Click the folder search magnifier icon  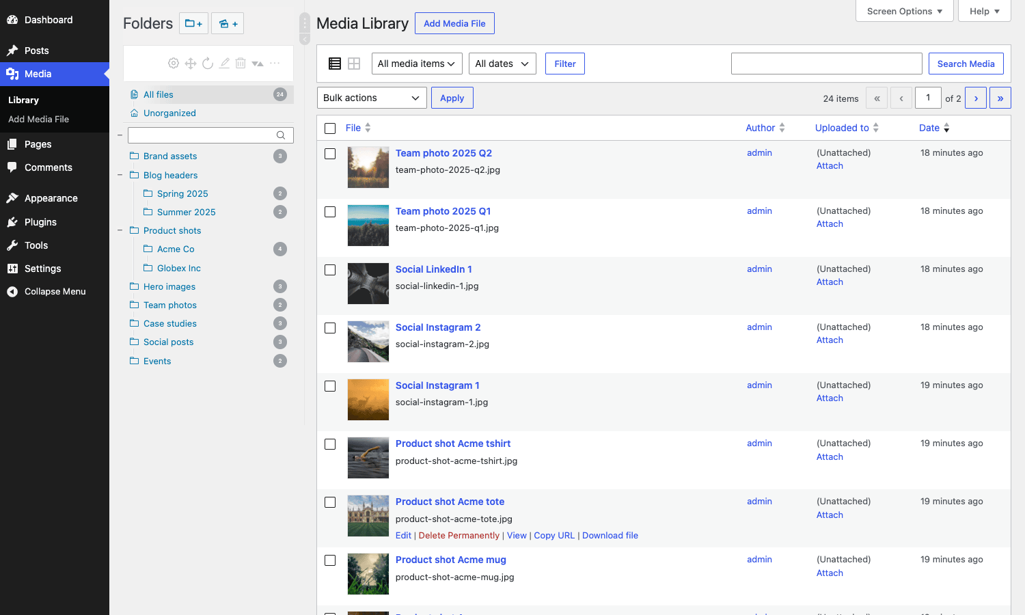tap(281, 135)
